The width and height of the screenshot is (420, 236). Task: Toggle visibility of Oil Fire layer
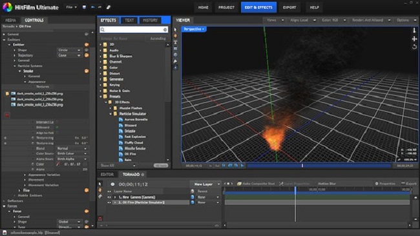[109, 202]
